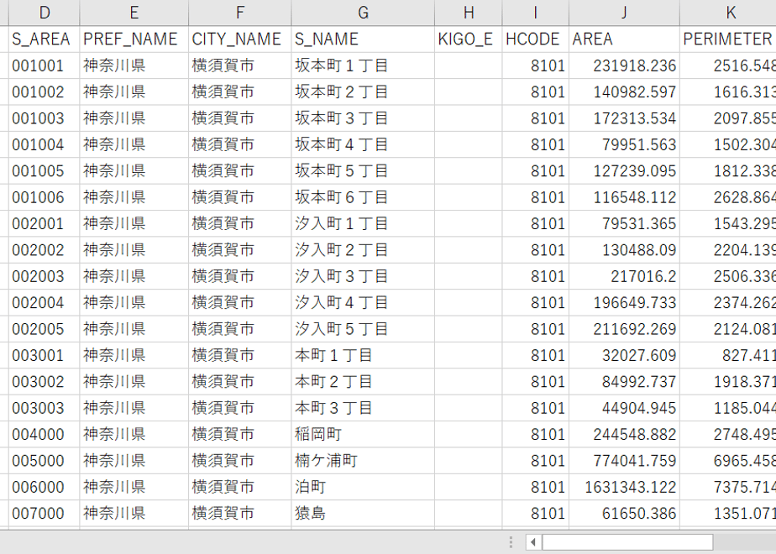The width and height of the screenshot is (776, 554).
Task: Select cell 汐入町２丁目
Action: [363, 250]
